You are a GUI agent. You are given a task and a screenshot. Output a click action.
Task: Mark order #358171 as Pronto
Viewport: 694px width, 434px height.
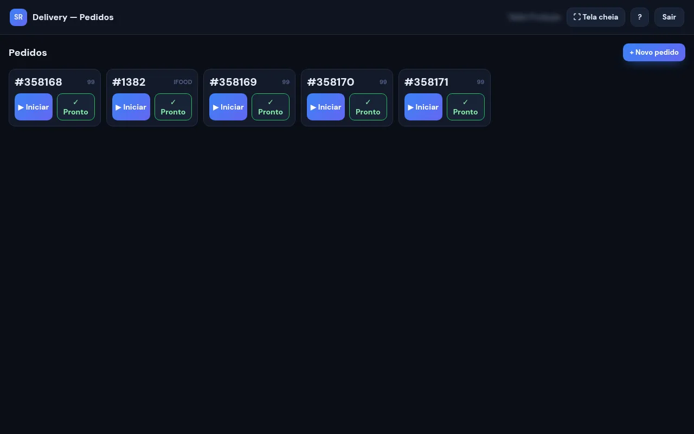[x=466, y=107]
